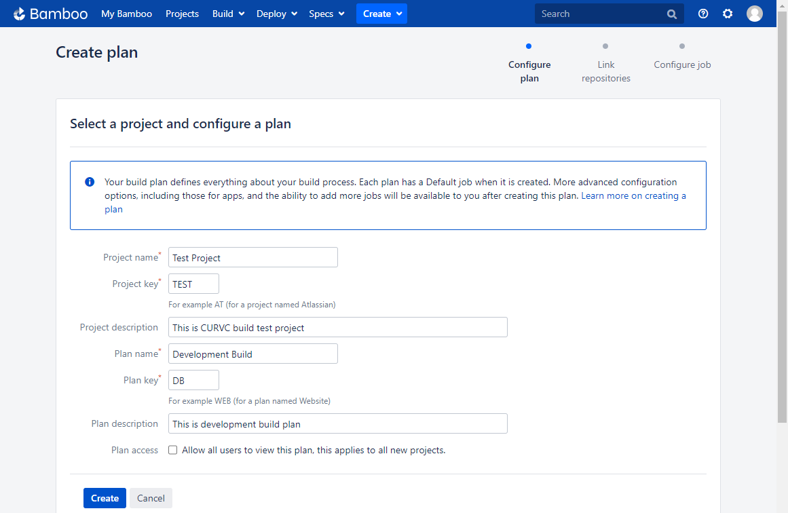This screenshot has height=513, width=788.
Task: Expand the Build dropdown menu
Action: pos(228,14)
